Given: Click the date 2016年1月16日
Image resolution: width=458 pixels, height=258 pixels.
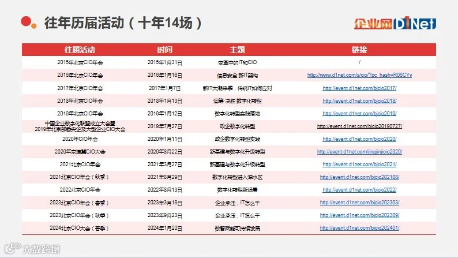Looking at the screenshot, I should [165, 75].
